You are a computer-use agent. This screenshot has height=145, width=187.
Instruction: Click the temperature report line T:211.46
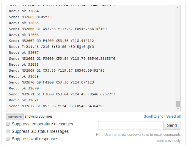point(51,47)
